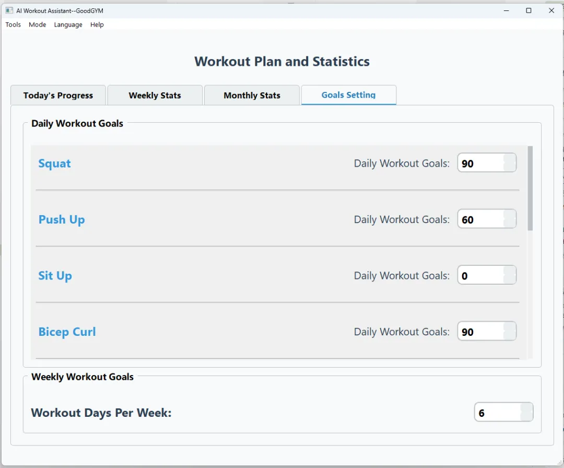This screenshot has height=468, width=564.
Task: Open the Help menu
Action: pyautogui.click(x=97, y=25)
